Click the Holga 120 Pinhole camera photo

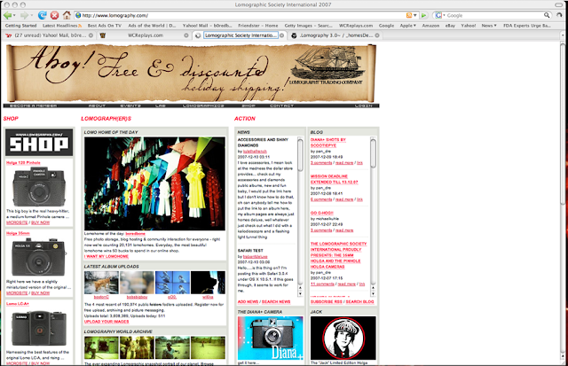pos(39,187)
